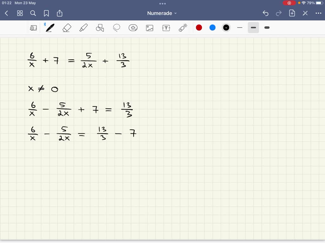The width and height of the screenshot is (325, 243).
Task: Activate the Lasso selection tool
Action: 116,28
